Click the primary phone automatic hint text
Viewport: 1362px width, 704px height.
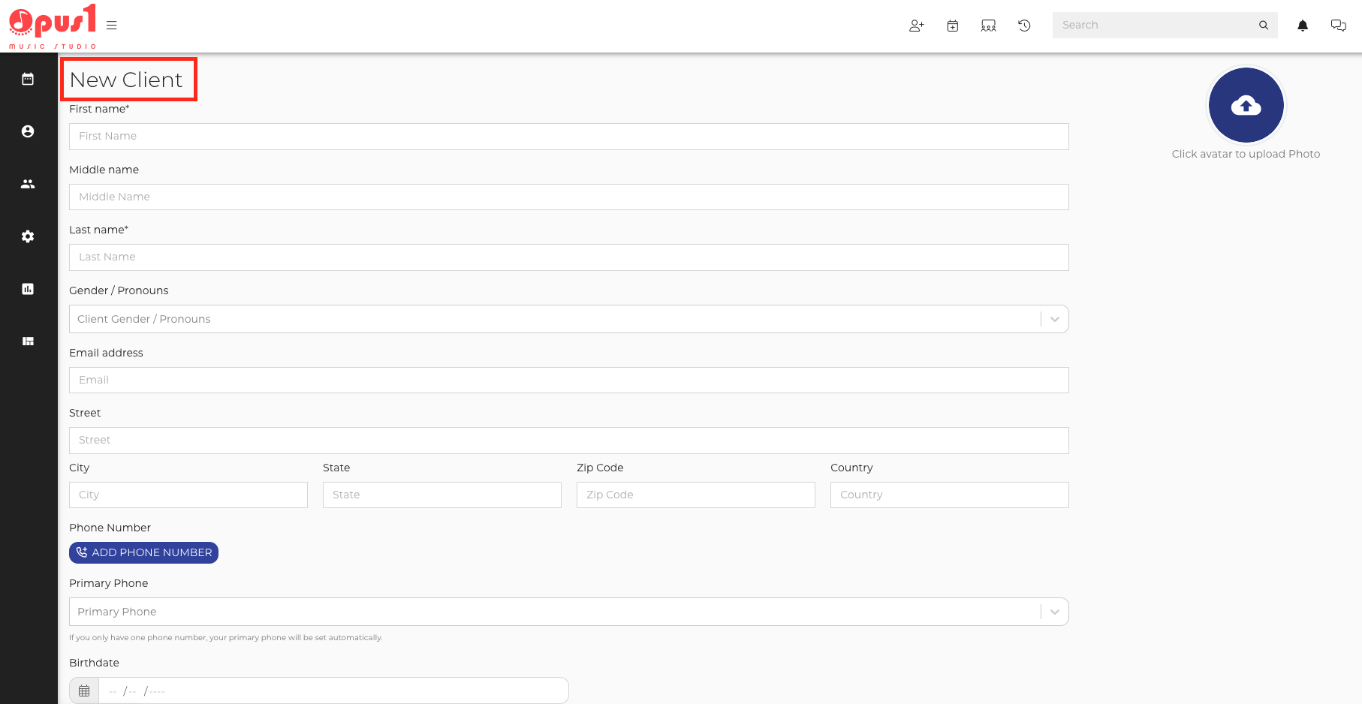pos(225,637)
